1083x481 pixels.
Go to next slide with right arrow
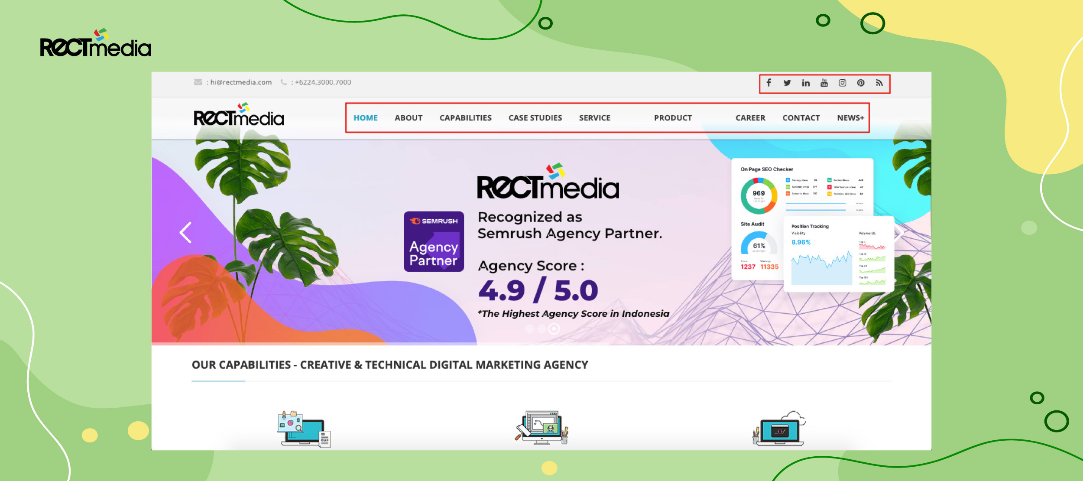pyautogui.click(x=899, y=233)
